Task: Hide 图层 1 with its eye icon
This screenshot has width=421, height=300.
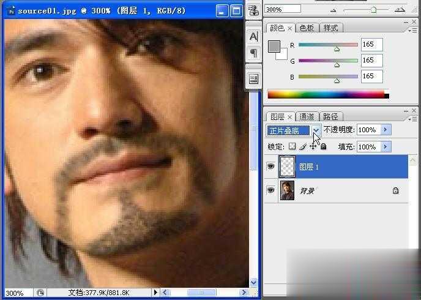Action: tap(270, 167)
